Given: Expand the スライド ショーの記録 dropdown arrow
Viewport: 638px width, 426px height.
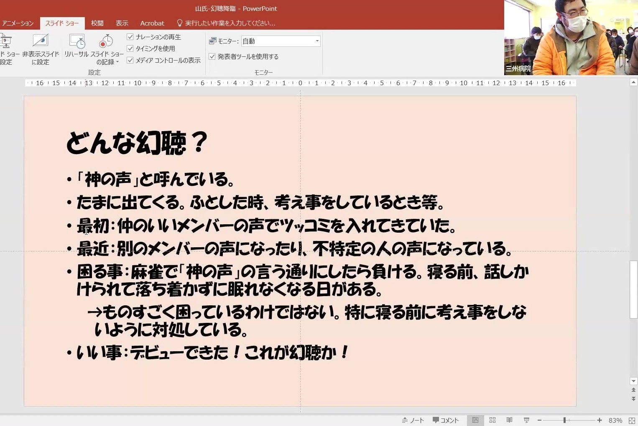Looking at the screenshot, I should pos(117,62).
